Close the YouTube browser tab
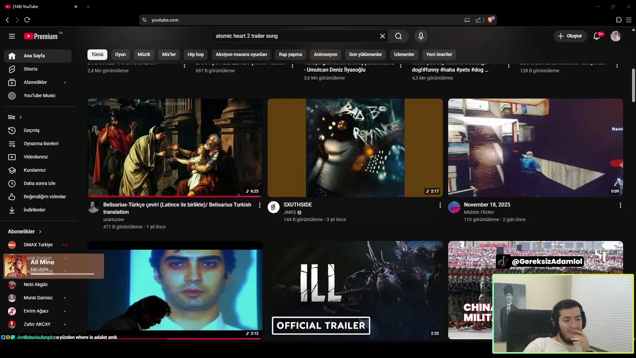The width and height of the screenshot is (636, 358). (x=76, y=6)
